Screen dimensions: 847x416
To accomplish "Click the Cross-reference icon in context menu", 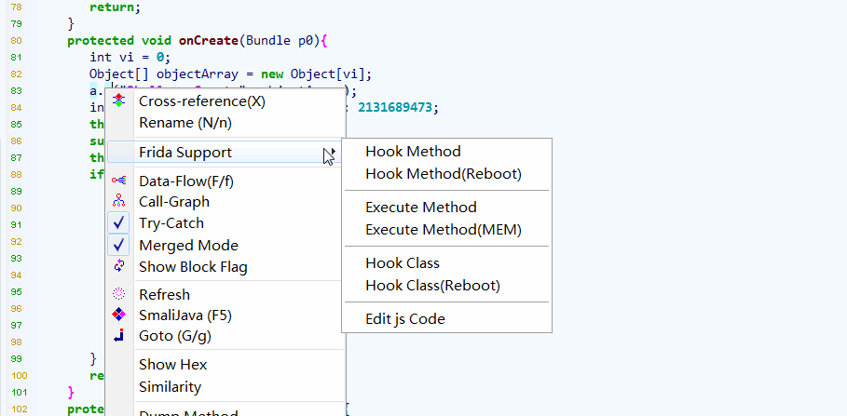I will tap(118, 101).
